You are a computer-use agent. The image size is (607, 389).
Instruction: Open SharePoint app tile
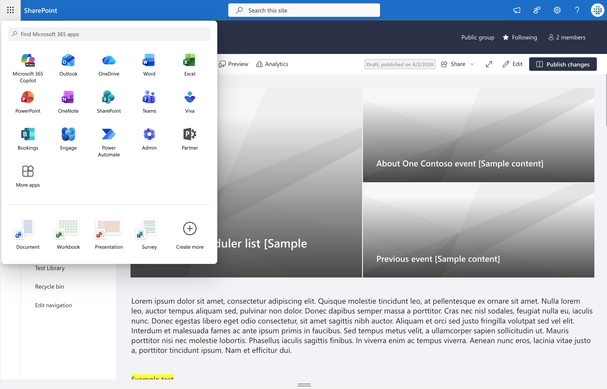(x=109, y=102)
